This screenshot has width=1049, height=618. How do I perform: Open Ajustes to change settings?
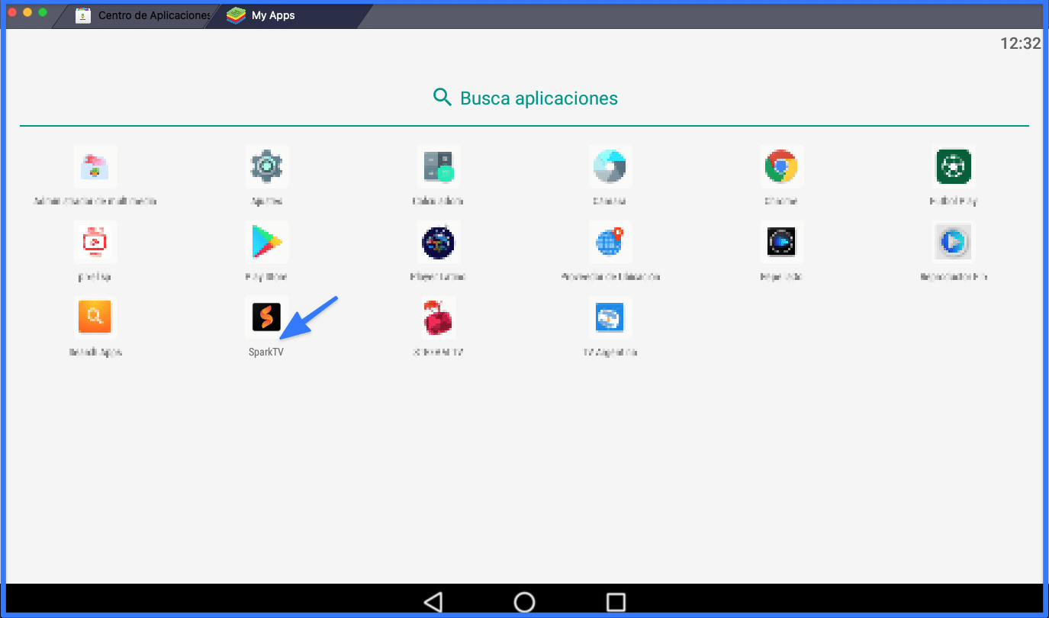coord(267,166)
